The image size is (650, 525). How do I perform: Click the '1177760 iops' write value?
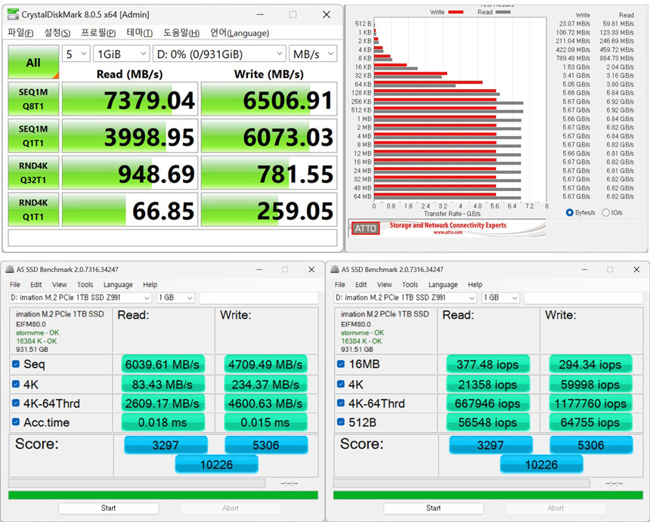click(x=590, y=403)
